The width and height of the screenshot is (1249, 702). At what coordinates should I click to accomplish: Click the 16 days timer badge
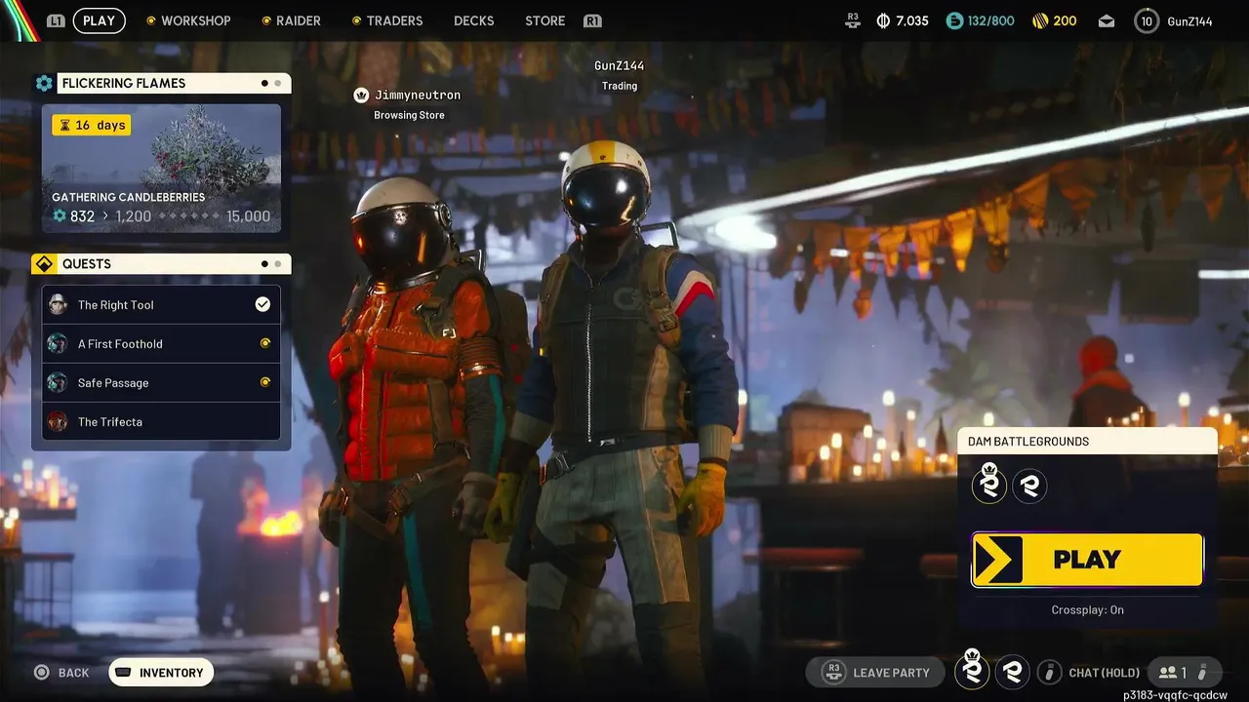click(92, 125)
